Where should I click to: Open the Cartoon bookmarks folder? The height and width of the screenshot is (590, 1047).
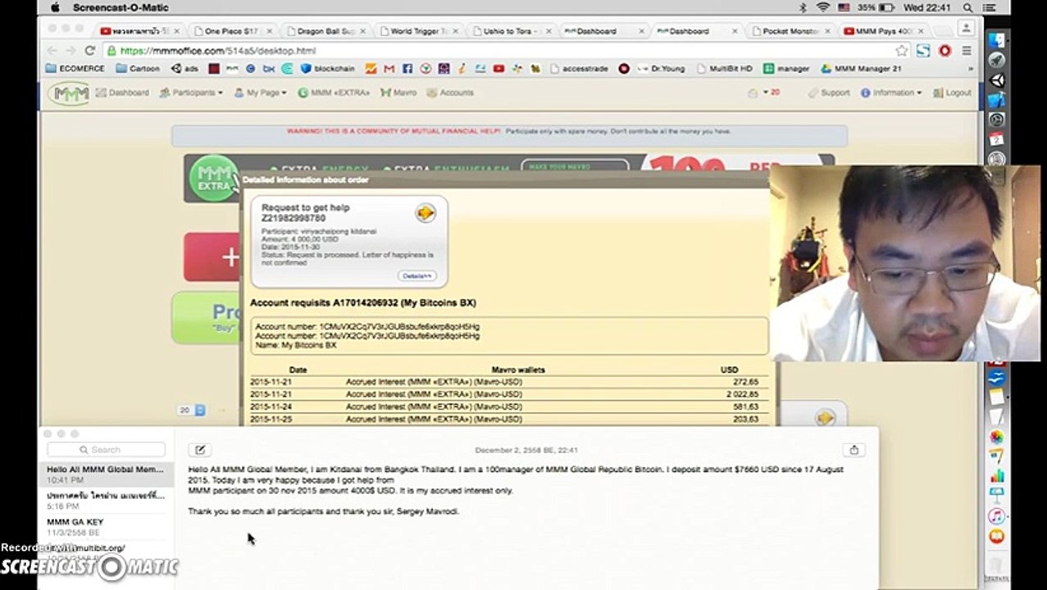pos(139,69)
